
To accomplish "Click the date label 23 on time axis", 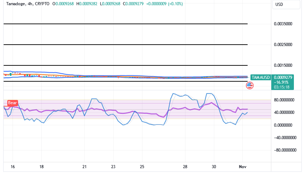I will [113, 167].
